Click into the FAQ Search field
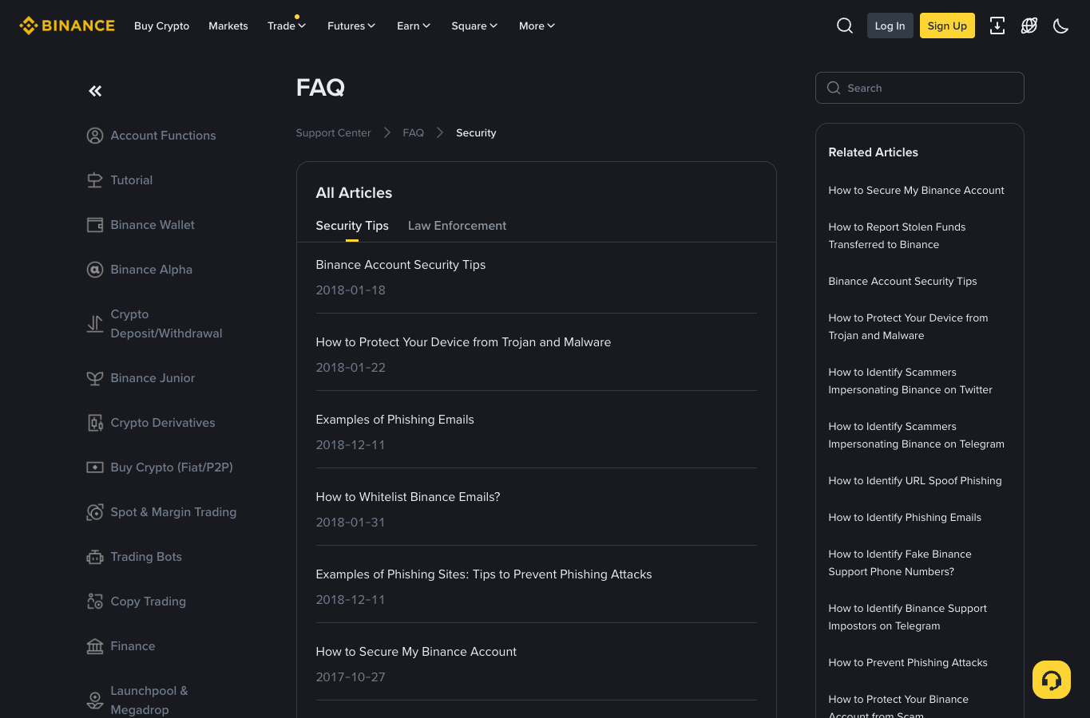The width and height of the screenshot is (1090, 718). [920, 88]
